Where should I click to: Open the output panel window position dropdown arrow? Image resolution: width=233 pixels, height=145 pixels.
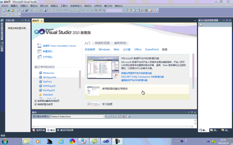189,112
